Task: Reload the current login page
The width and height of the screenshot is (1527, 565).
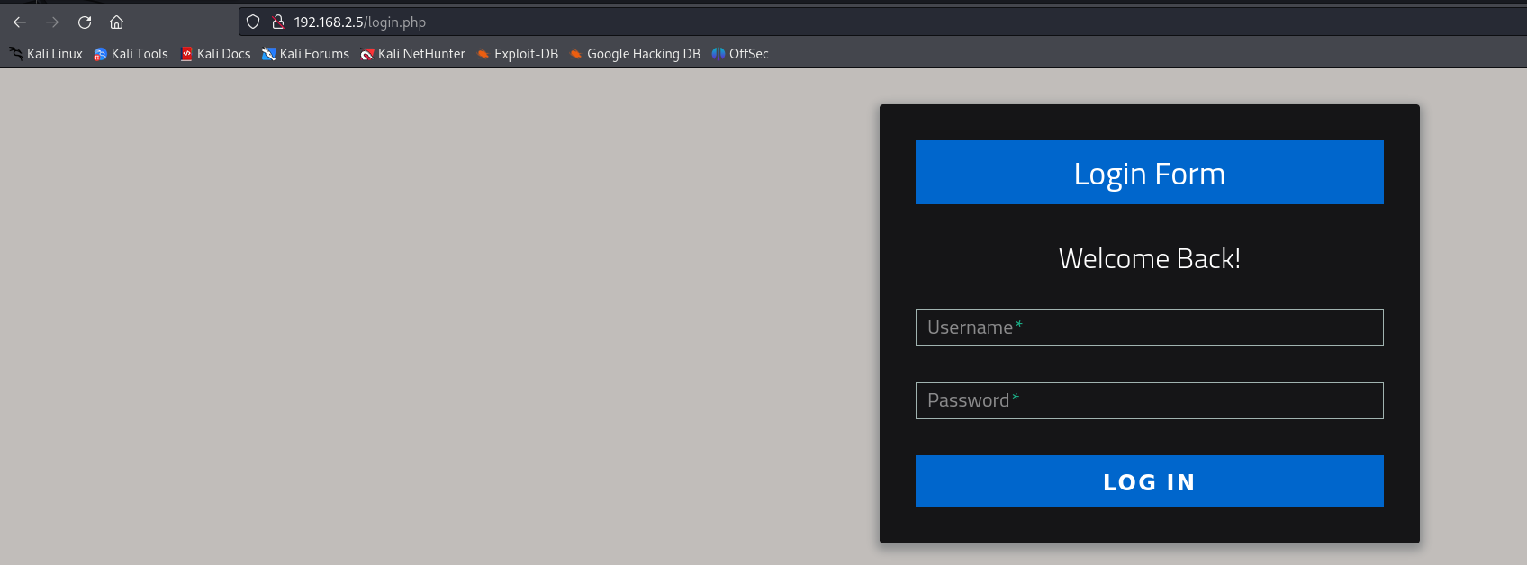Action: [x=85, y=22]
